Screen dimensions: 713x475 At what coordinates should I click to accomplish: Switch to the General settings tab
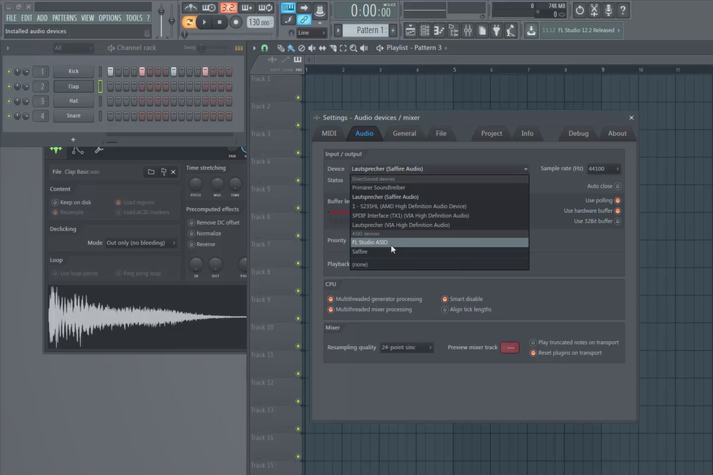tap(404, 134)
